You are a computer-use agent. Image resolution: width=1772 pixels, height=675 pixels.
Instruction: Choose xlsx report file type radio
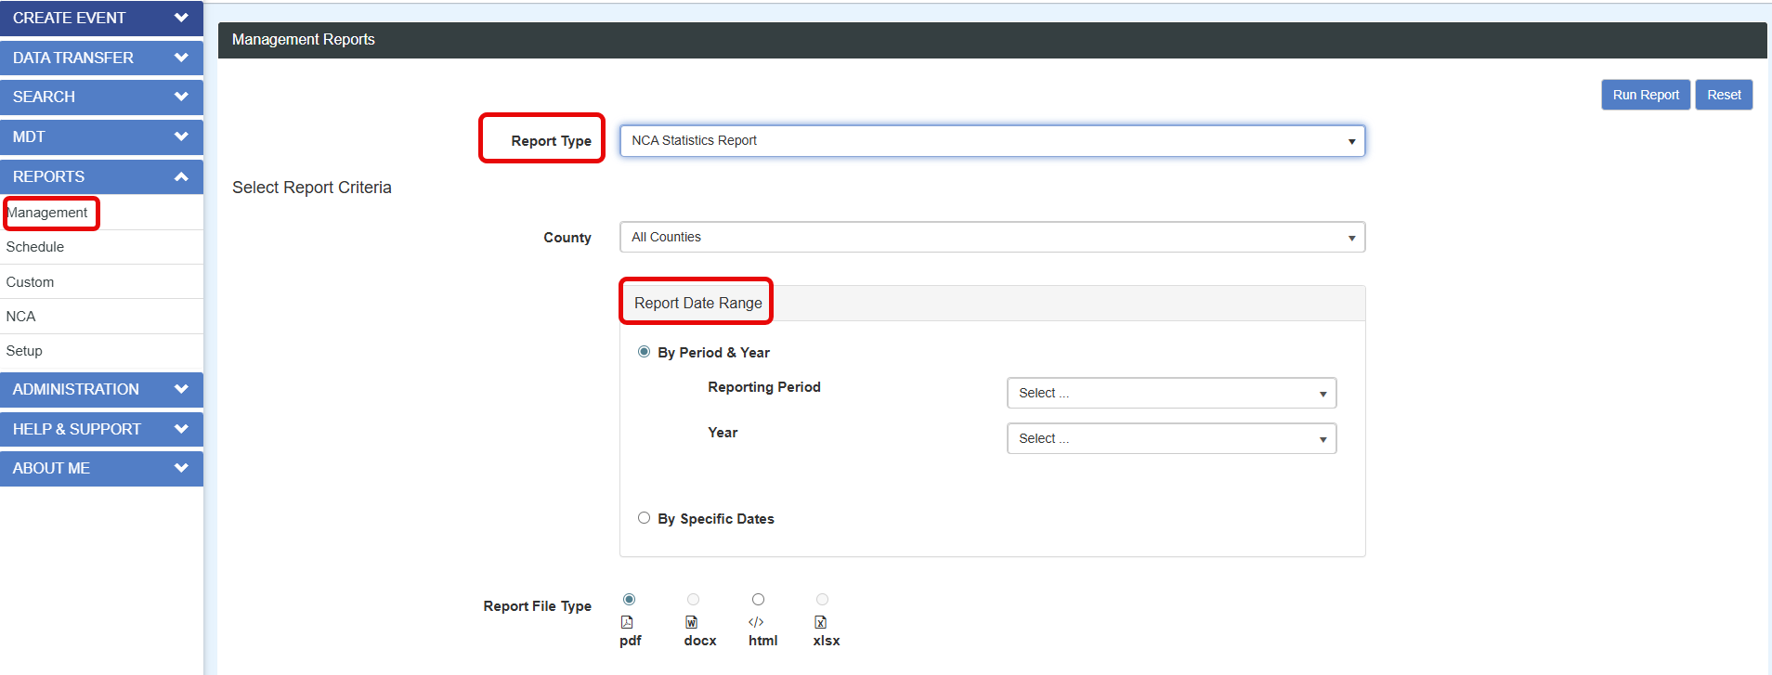(822, 600)
